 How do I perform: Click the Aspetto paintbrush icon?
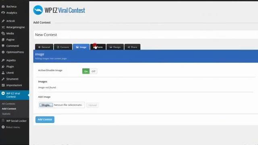(x=3, y=60)
